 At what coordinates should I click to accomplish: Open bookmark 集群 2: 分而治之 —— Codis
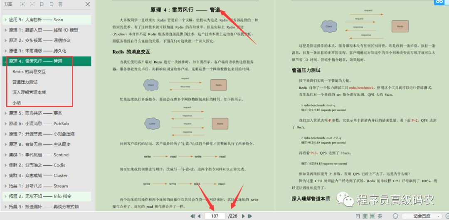point(37,165)
